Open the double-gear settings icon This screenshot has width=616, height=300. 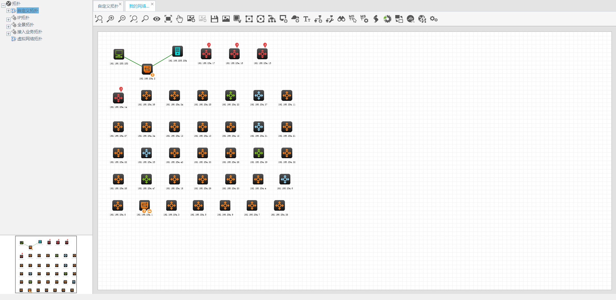coord(434,19)
